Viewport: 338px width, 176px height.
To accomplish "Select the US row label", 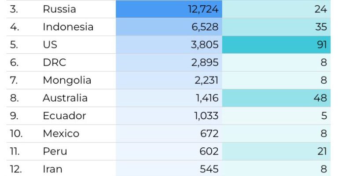I will pyautogui.click(x=50, y=45).
